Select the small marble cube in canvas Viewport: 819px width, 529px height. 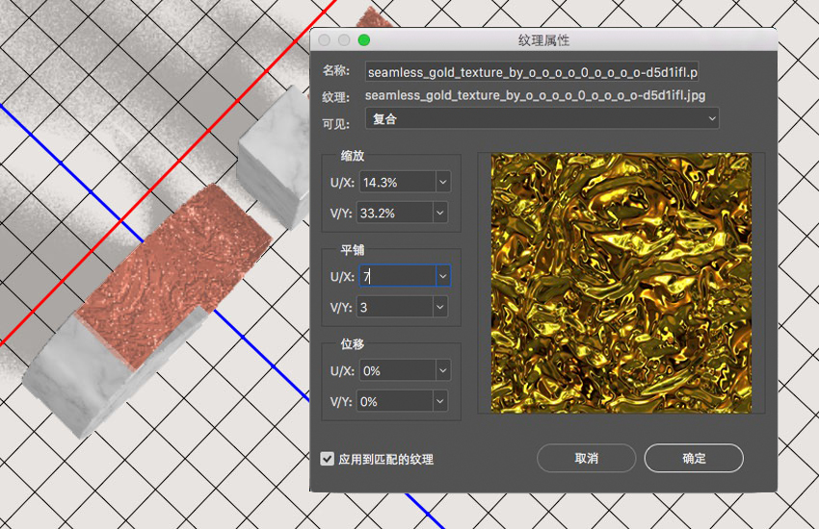point(275,157)
